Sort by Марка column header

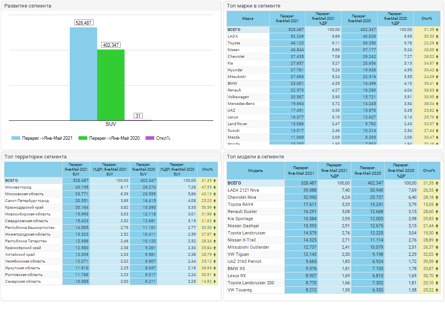(x=248, y=19)
